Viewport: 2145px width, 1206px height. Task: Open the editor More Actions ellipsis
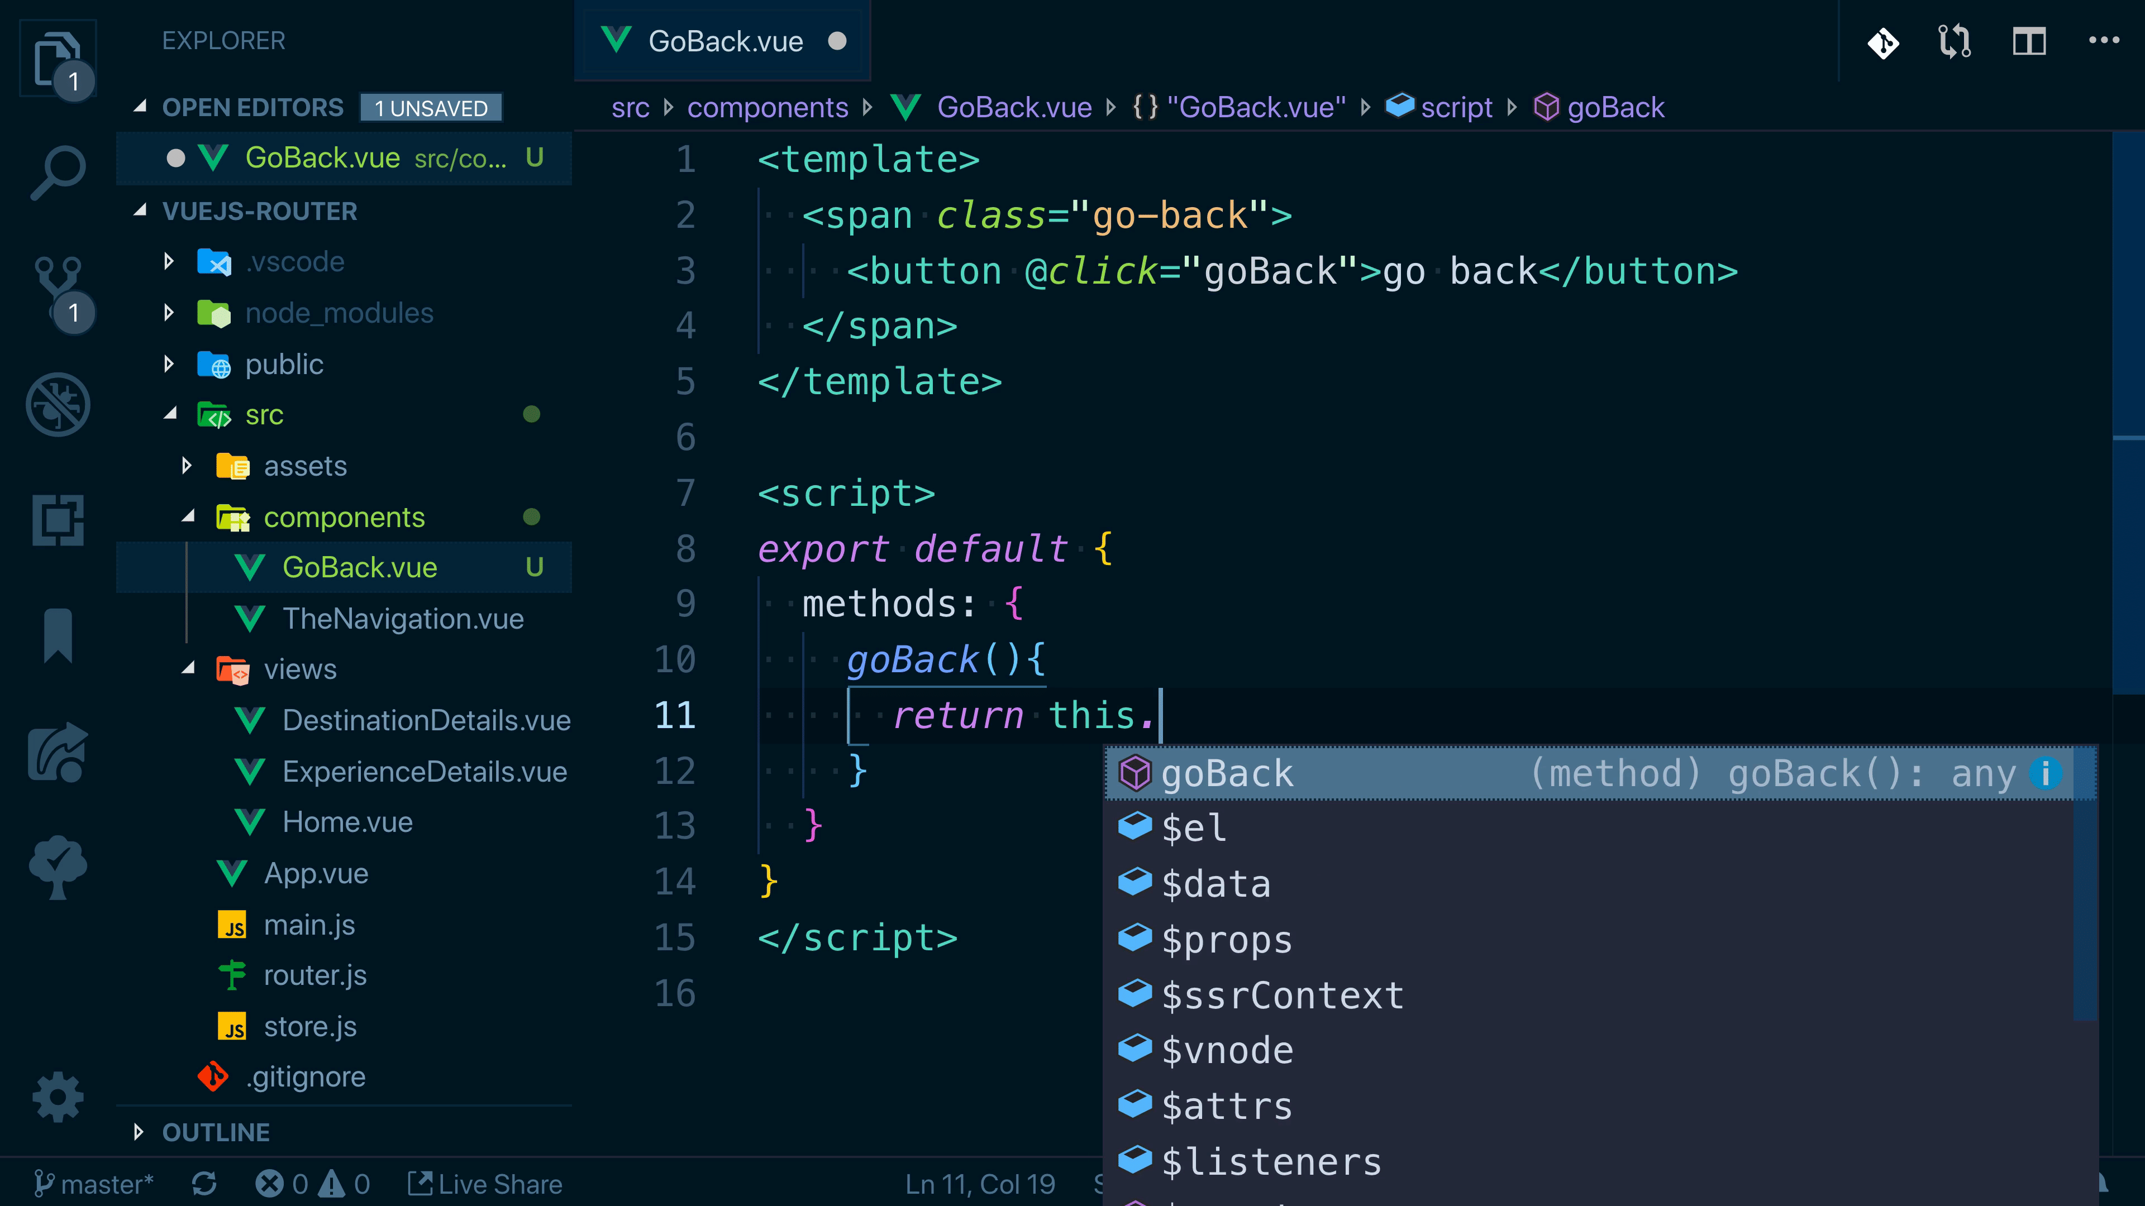[2104, 40]
